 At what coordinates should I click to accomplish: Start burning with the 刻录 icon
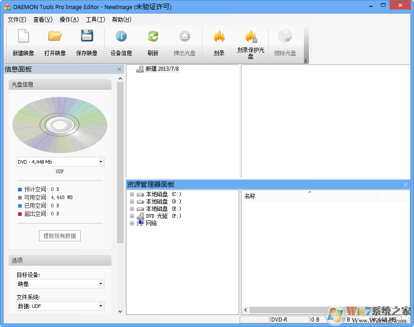point(219,42)
